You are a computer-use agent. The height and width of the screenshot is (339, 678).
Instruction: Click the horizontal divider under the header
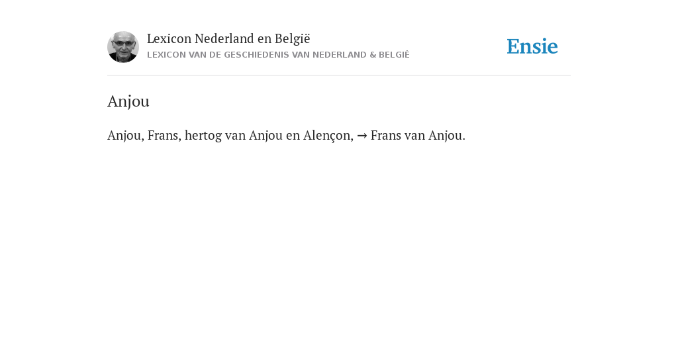point(339,75)
